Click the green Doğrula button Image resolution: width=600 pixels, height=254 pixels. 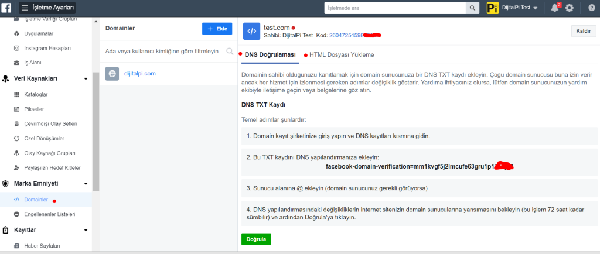click(257, 239)
